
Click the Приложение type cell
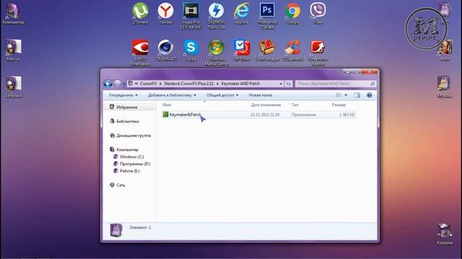304,114
